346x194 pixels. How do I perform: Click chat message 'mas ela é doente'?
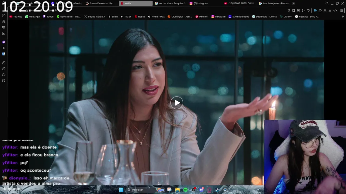[38, 147]
